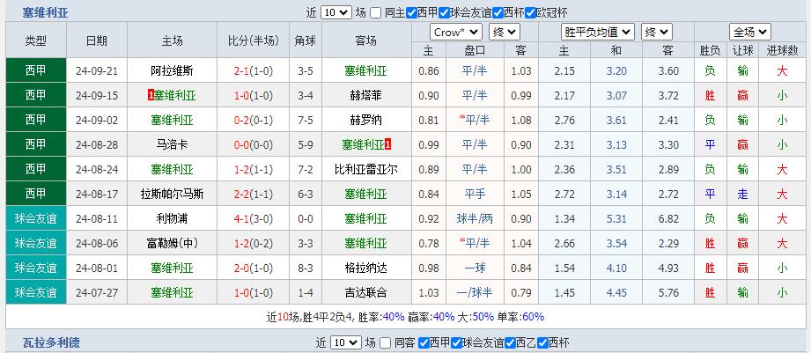Click the 利物浦 home team link

pyautogui.click(x=172, y=218)
